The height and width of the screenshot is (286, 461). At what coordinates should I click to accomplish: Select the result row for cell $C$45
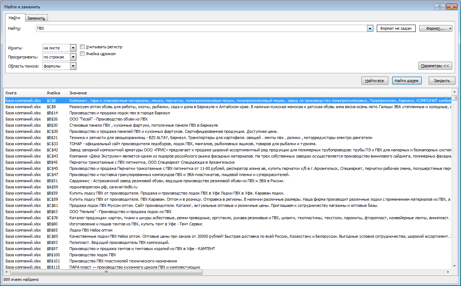tap(228, 168)
